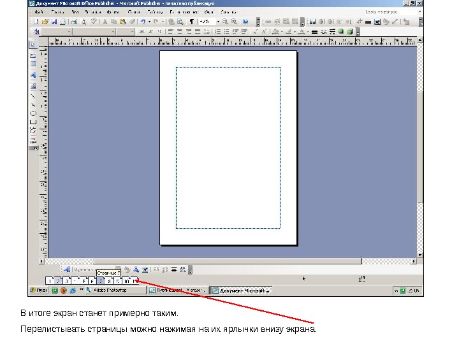The image size is (459, 344).
Task: Justify the text alignment
Action: pos(198,32)
